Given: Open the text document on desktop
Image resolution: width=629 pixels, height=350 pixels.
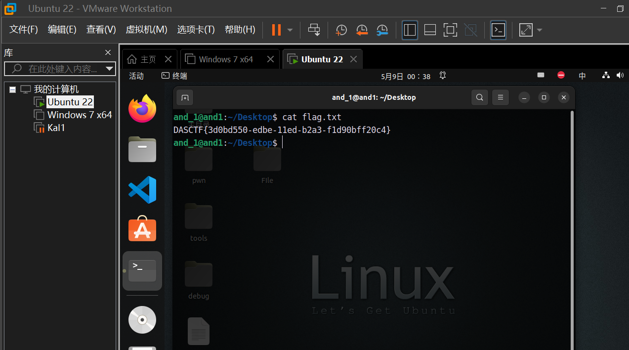Looking at the screenshot, I should [199, 331].
